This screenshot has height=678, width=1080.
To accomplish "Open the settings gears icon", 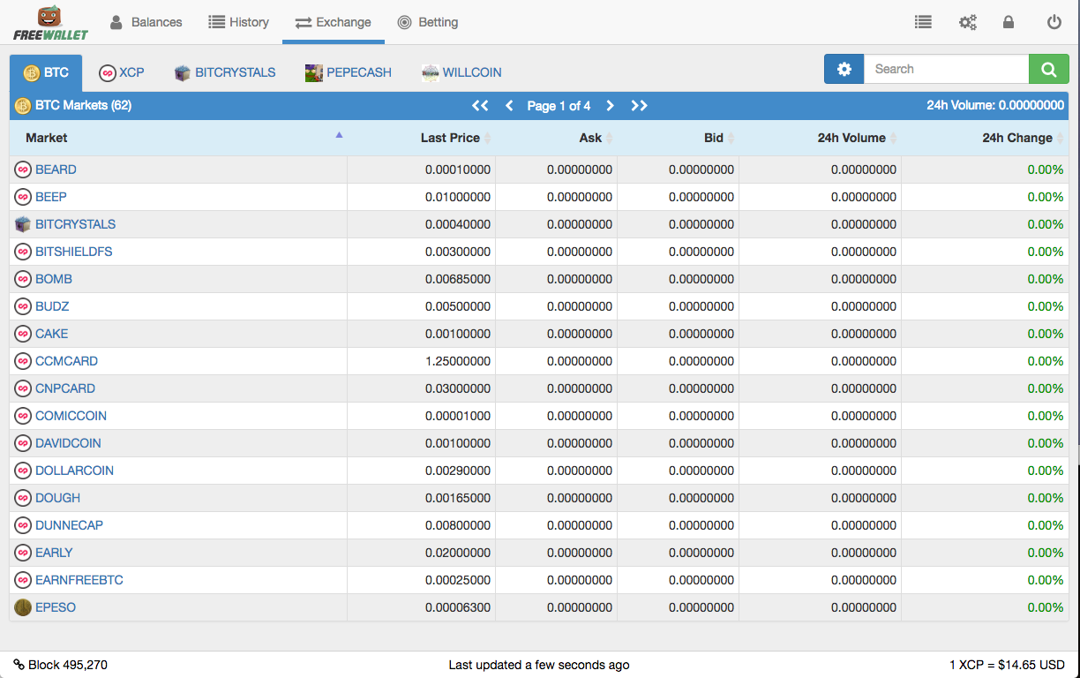I will pos(967,22).
